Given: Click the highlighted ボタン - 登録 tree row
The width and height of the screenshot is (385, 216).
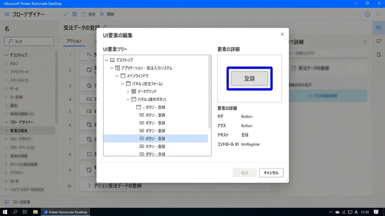Looking at the screenshot, I should [x=156, y=139].
